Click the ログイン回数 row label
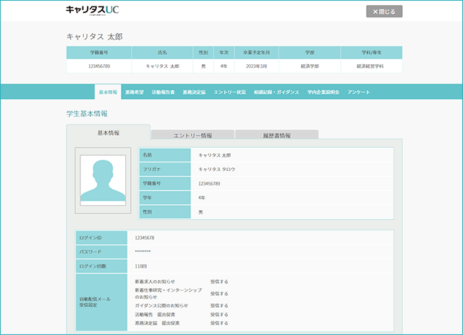Viewport: 463px width, 335px height. [x=101, y=266]
